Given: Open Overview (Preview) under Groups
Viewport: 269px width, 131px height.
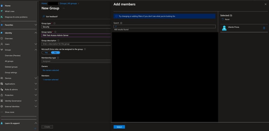Looking at the screenshot, I should click(13, 56).
